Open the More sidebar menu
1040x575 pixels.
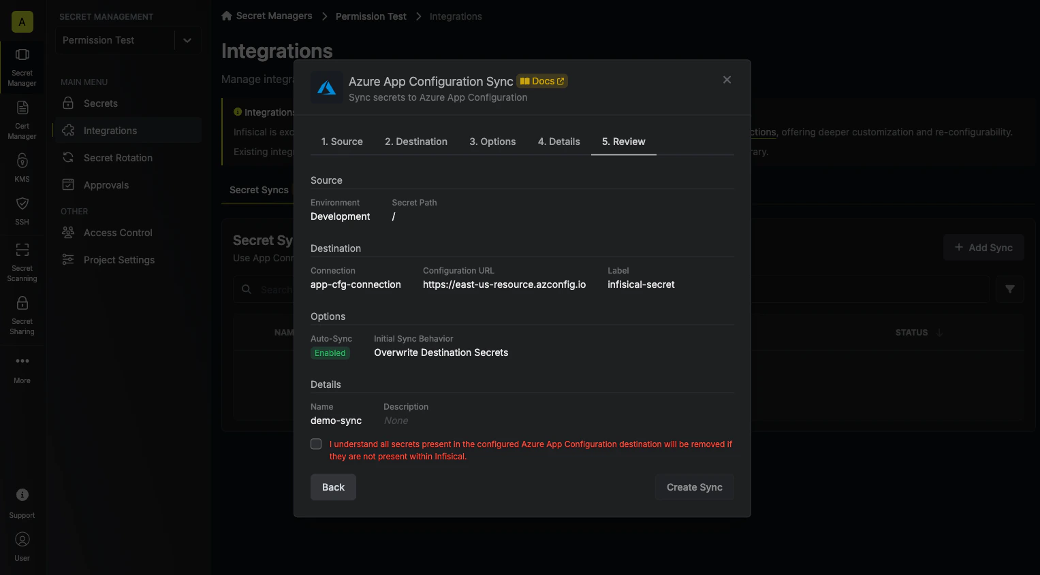22,369
